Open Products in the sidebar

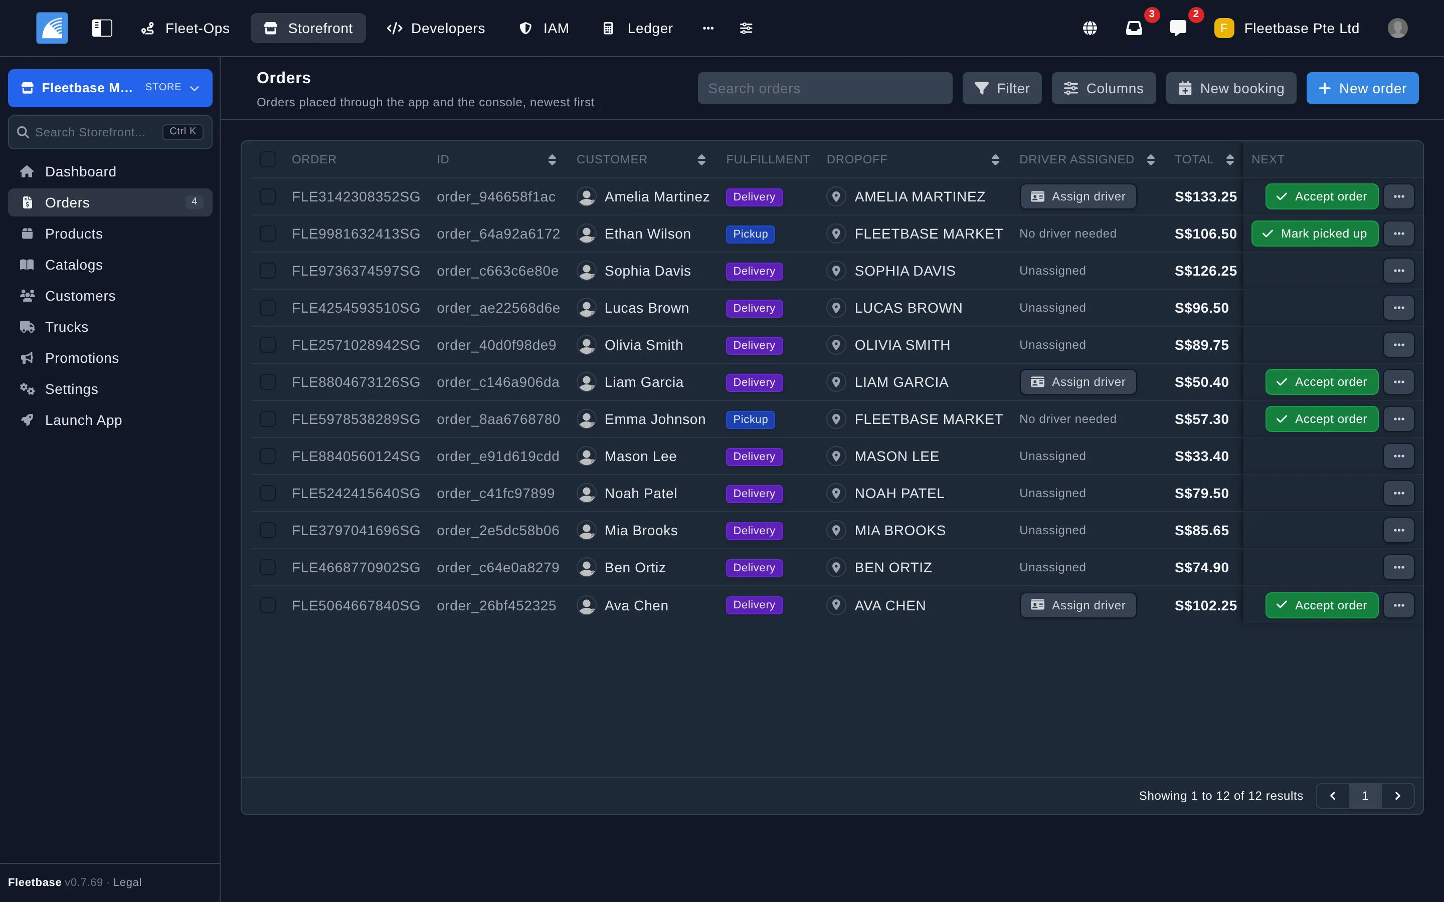[x=110, y=234]
